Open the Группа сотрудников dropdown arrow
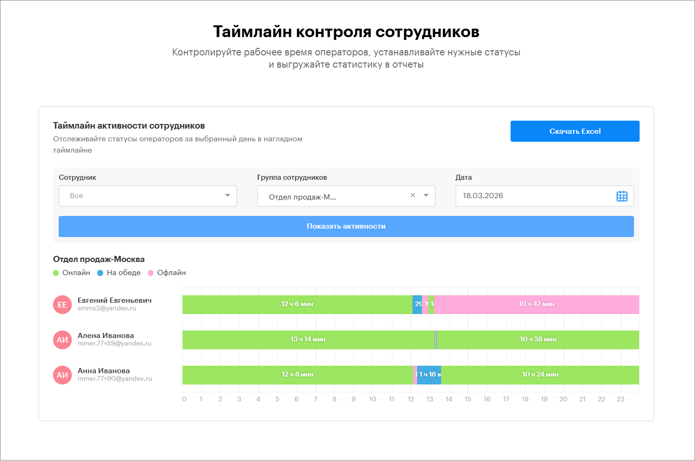Image resolution: width=695 pixels, height=461 pixels. 426,196
